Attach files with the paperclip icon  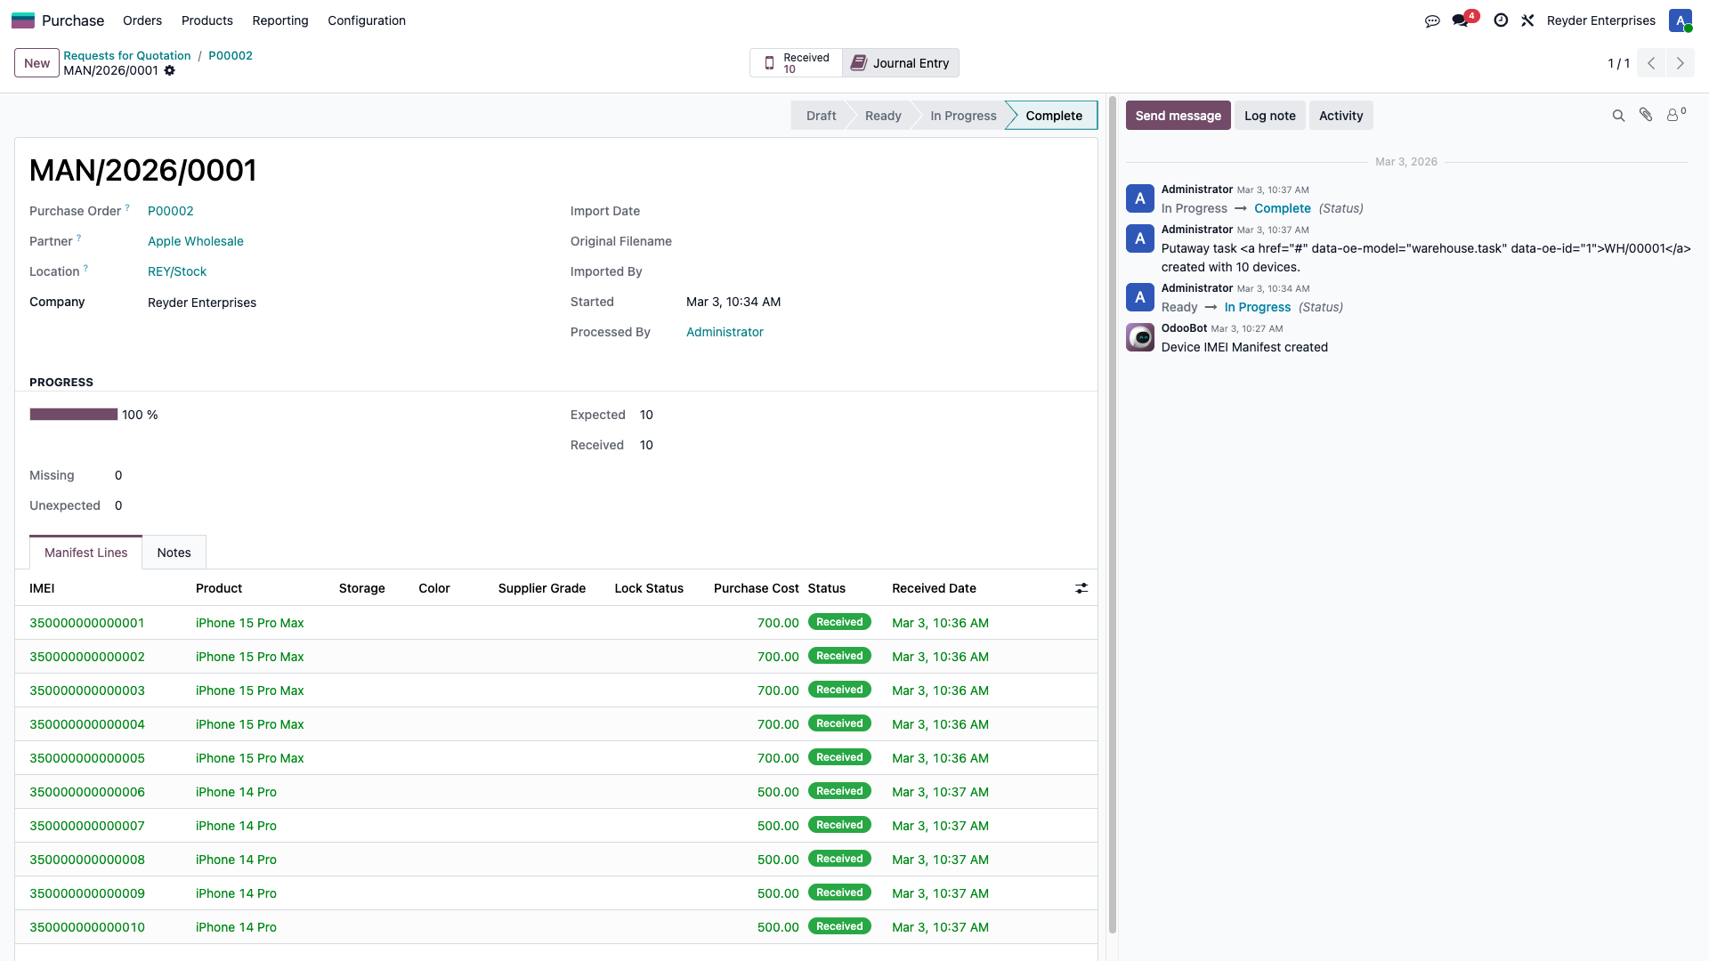1646,115
